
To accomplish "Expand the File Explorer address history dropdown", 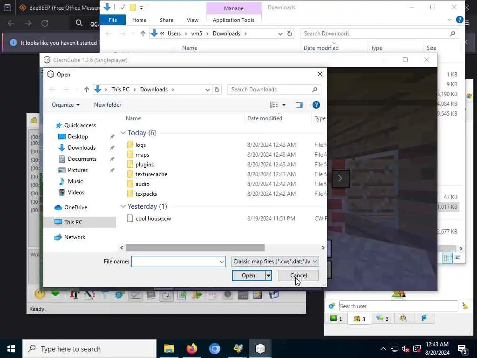I will (280, 34).
